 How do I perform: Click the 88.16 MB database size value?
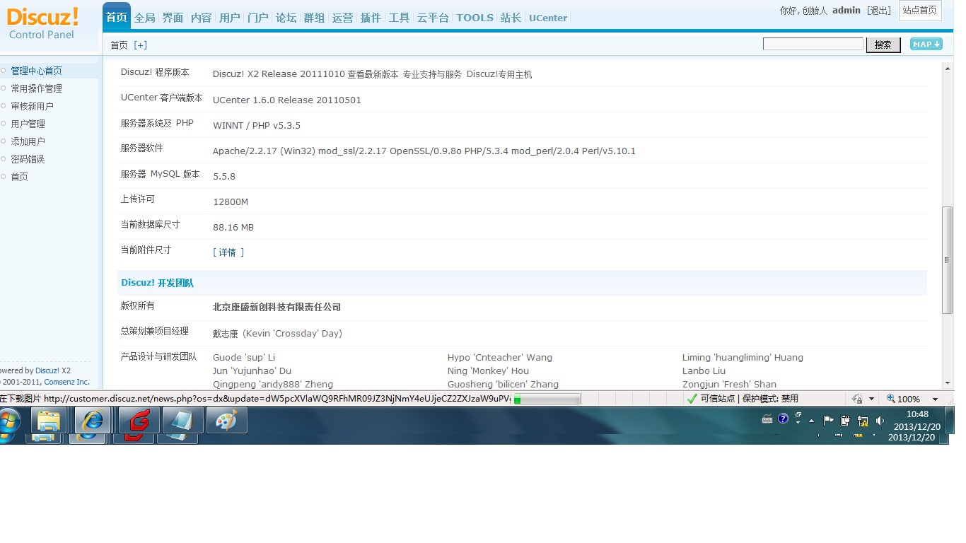tap(233, 228)
